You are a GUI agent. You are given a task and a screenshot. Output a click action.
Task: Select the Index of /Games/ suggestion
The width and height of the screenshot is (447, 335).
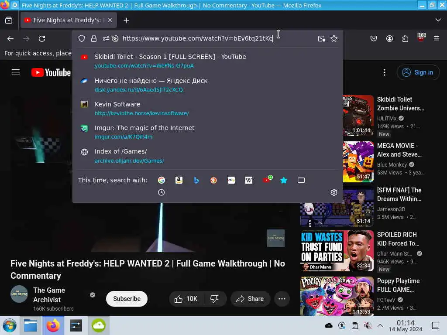coord(207,156)
